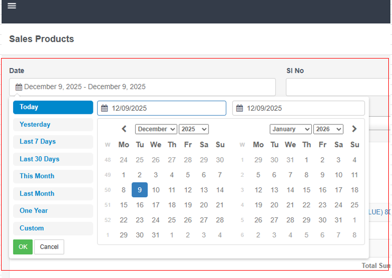Click the Sl No input field
Screen dimensions: 392x278
(x=338, y=87)
